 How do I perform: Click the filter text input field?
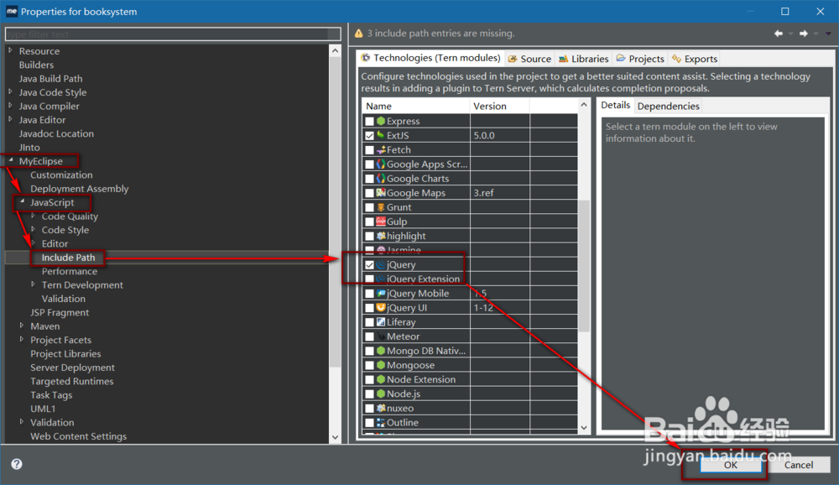click(x=168, y=34)
